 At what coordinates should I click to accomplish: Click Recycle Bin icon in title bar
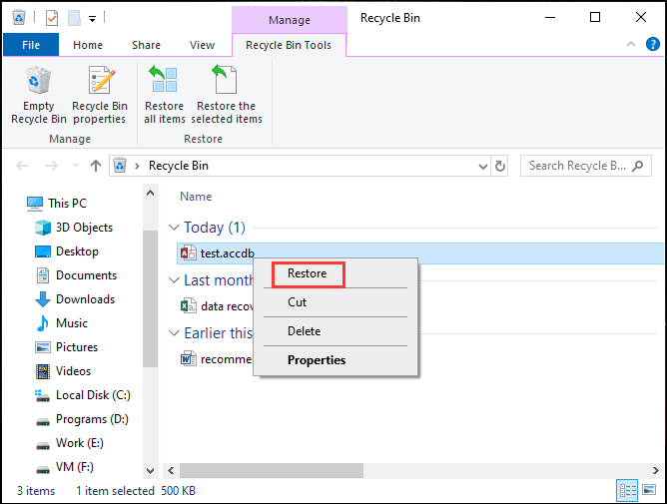pyautogui.click(x=19, y=18)
